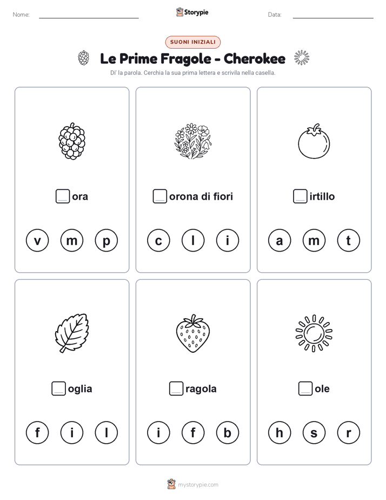Viewport: 386px width, 500px height.
Task: Select circled letter s under 'ole'
Action: pos(314,433)
